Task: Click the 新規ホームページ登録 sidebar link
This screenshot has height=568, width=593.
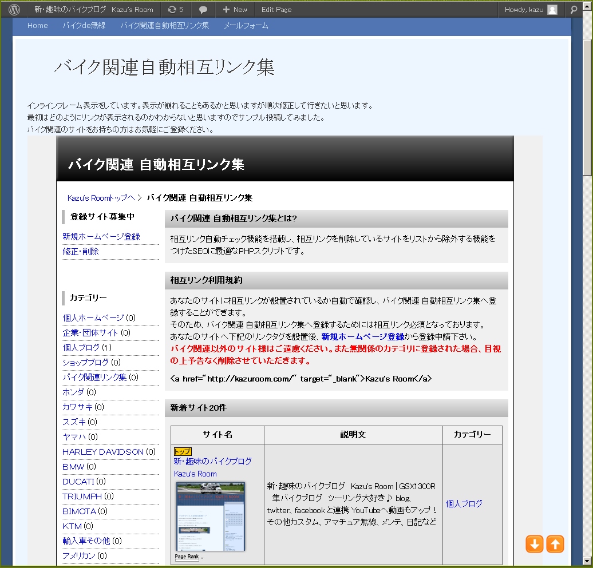Action: 101,236
